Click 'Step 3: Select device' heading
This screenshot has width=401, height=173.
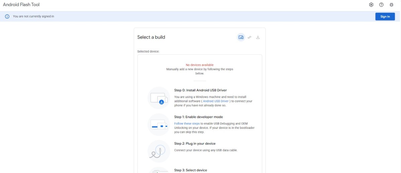pyautogui.click(x=190, y=170)
